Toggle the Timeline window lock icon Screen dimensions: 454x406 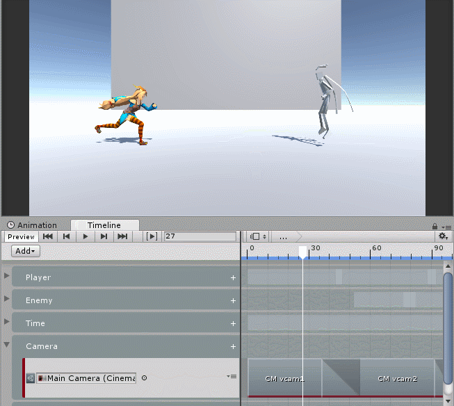[435, 226]
